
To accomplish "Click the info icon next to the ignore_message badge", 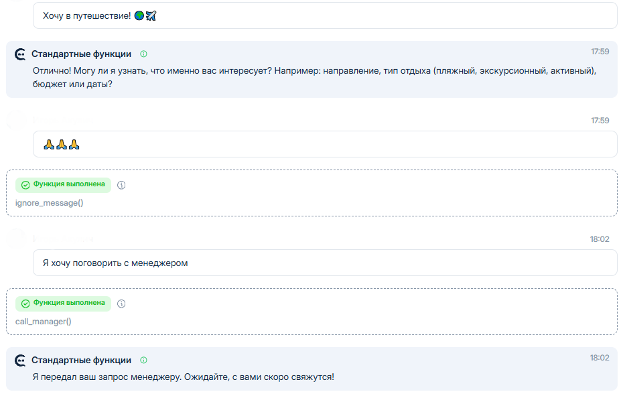I will (x=121, y=185).
